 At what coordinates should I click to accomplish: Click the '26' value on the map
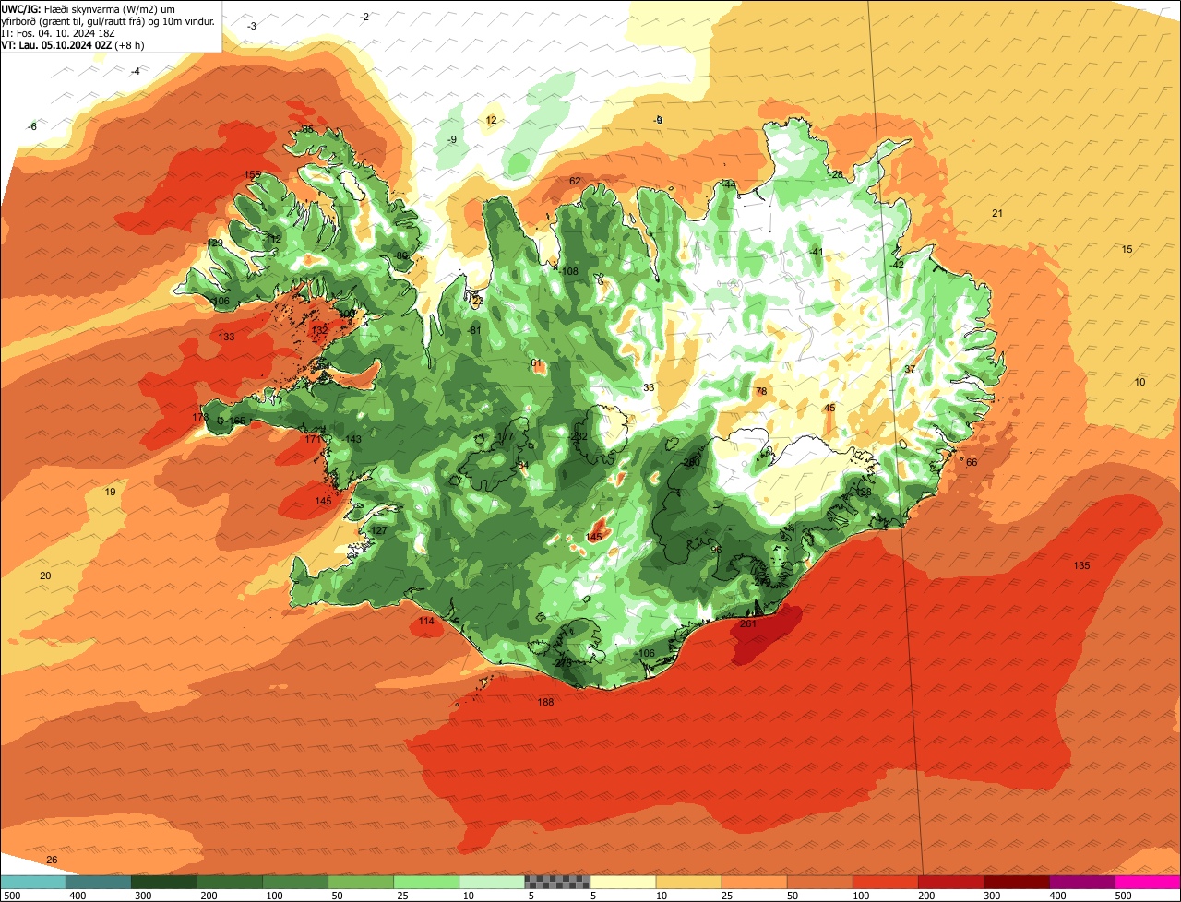tap(52, 860)
